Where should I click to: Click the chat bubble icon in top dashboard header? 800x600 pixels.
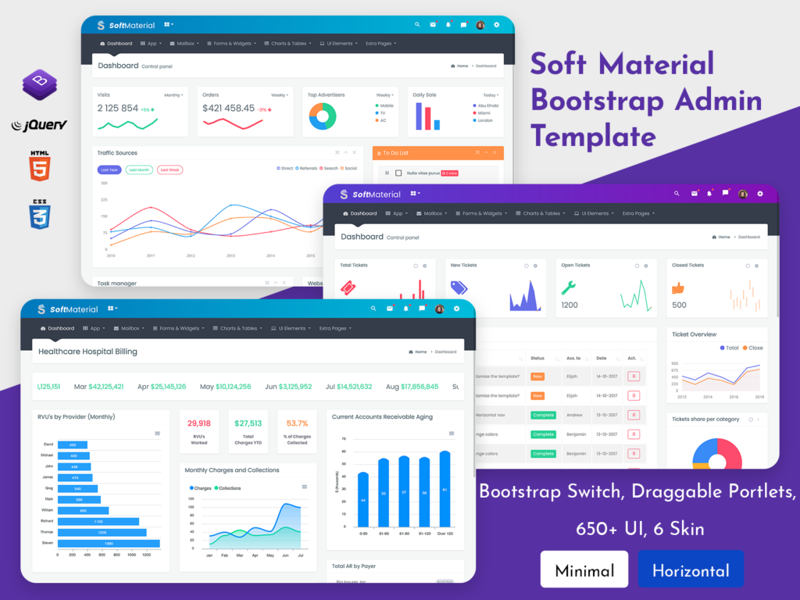463,25
